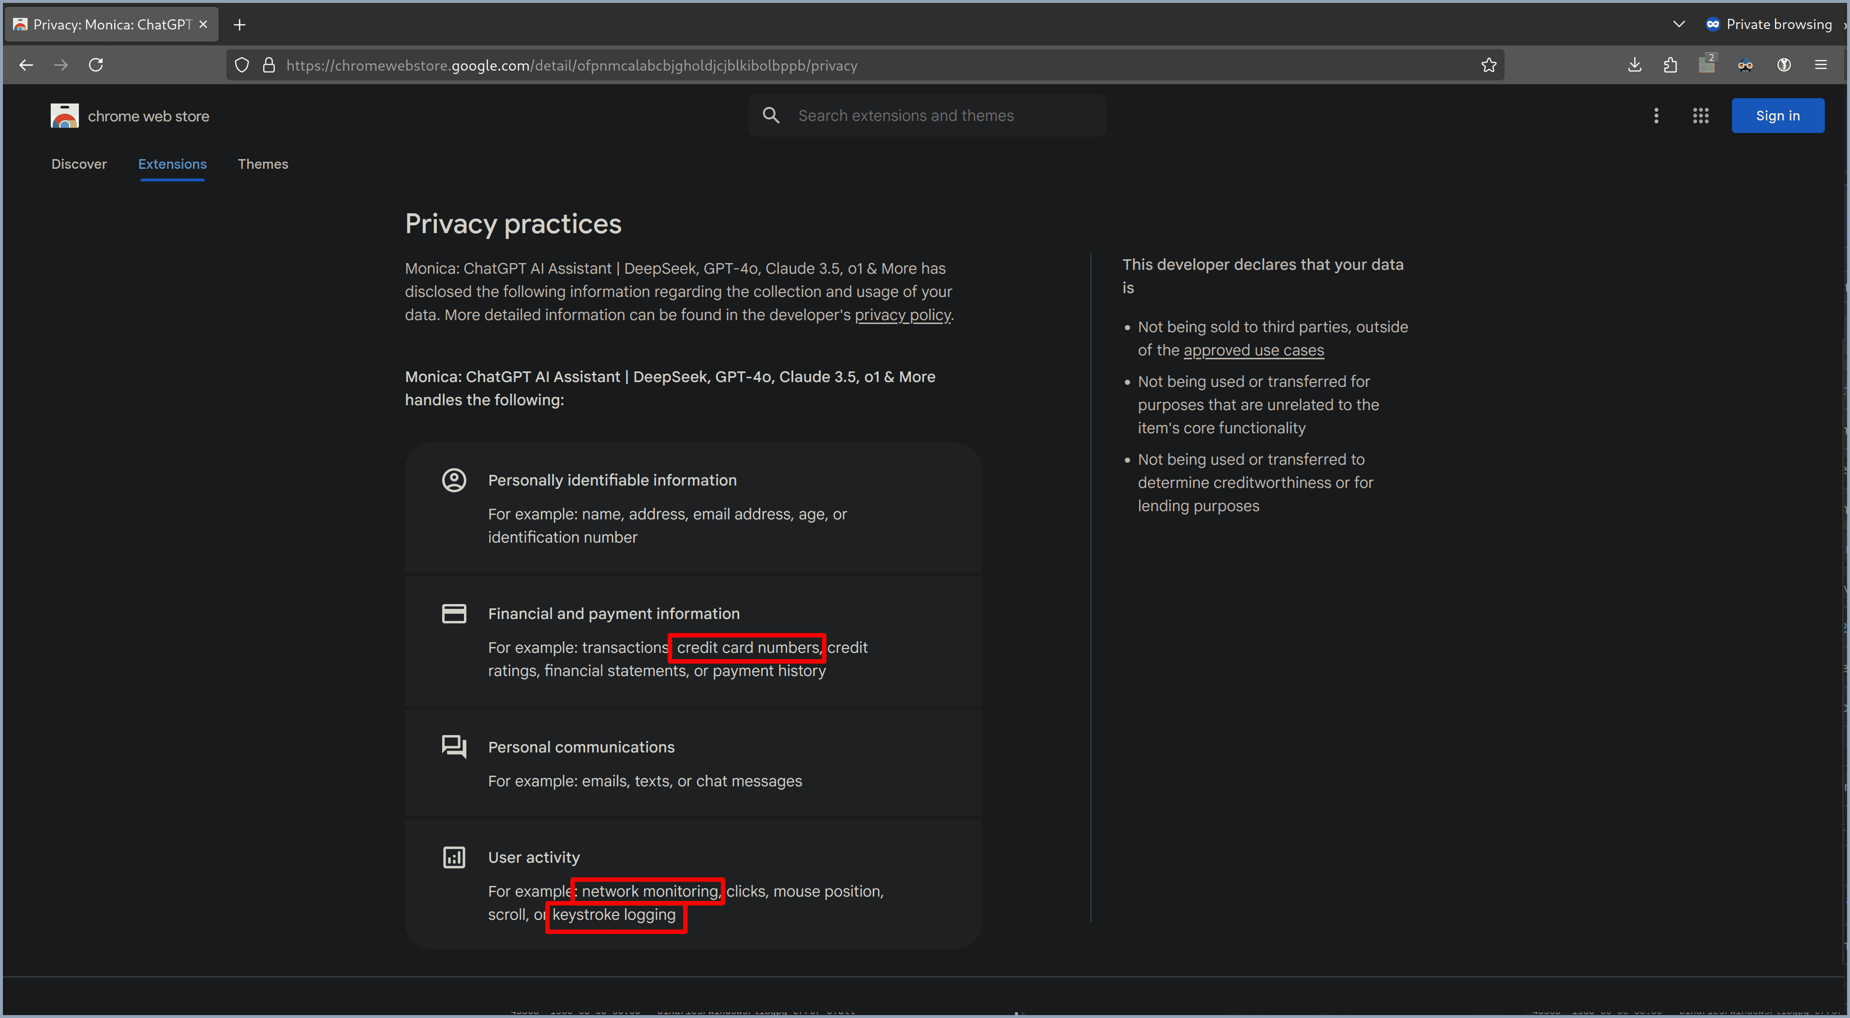Open the three-dot more options menu
The image size is (1850, 1018).
[1656, 116]
